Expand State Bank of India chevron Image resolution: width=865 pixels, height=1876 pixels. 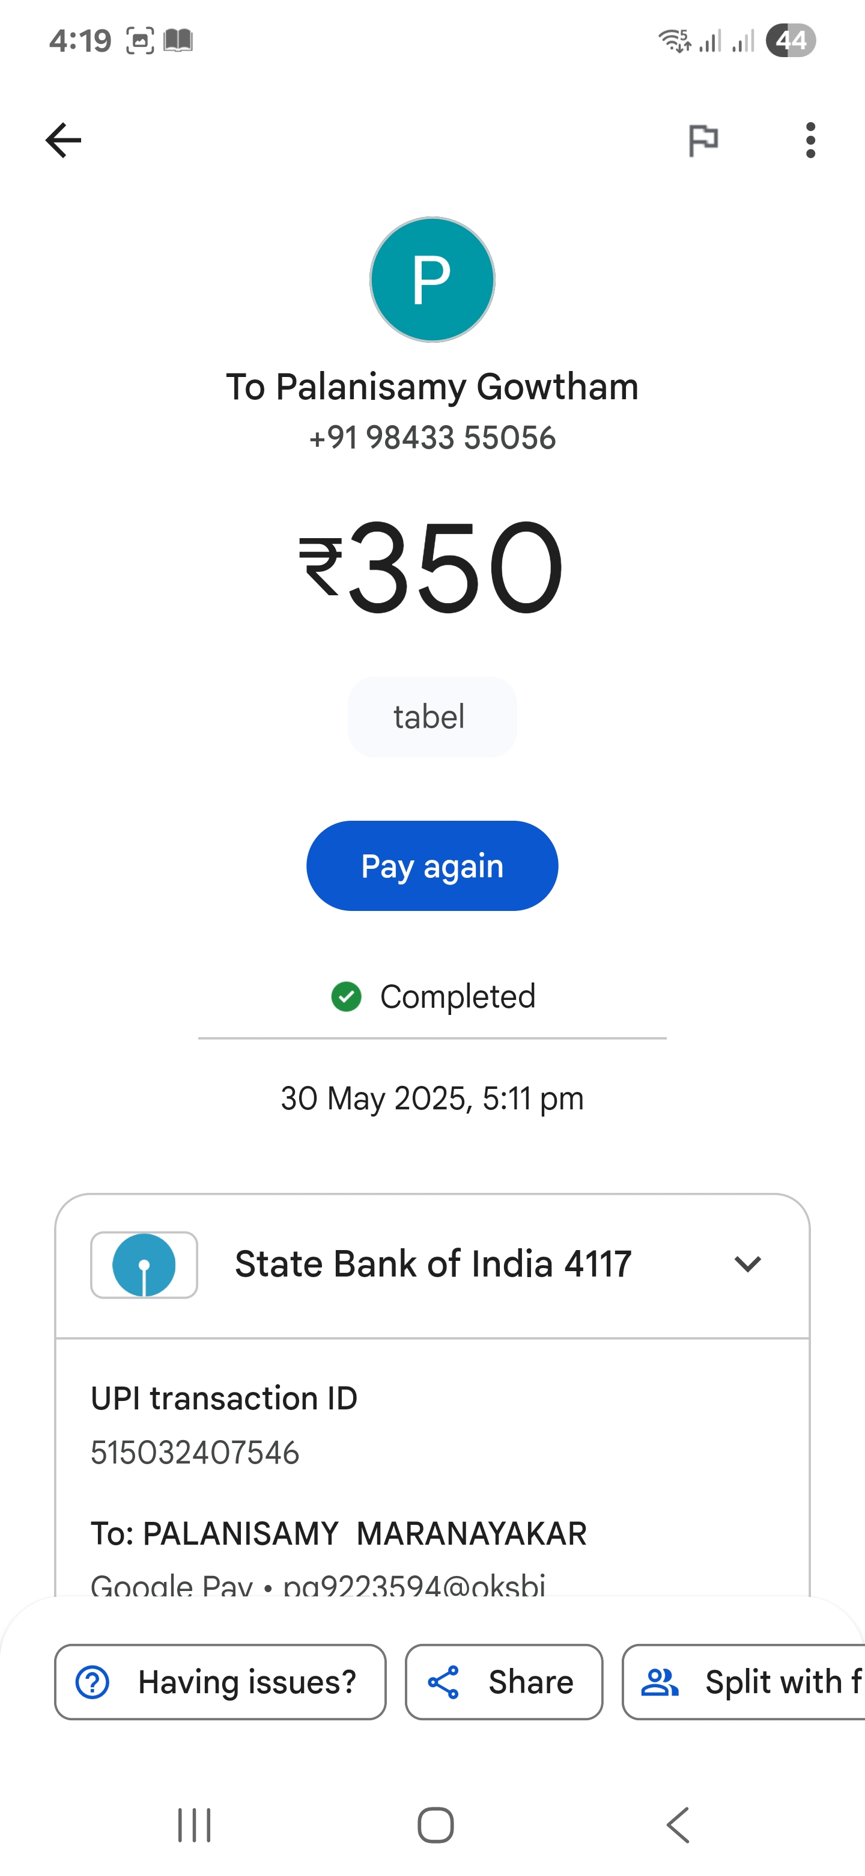click(x=747, y=1264)
